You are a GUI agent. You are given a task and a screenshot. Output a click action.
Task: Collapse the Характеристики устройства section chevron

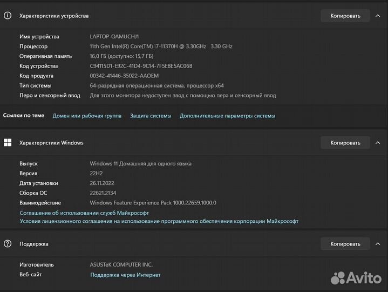(x=378, y=16)
